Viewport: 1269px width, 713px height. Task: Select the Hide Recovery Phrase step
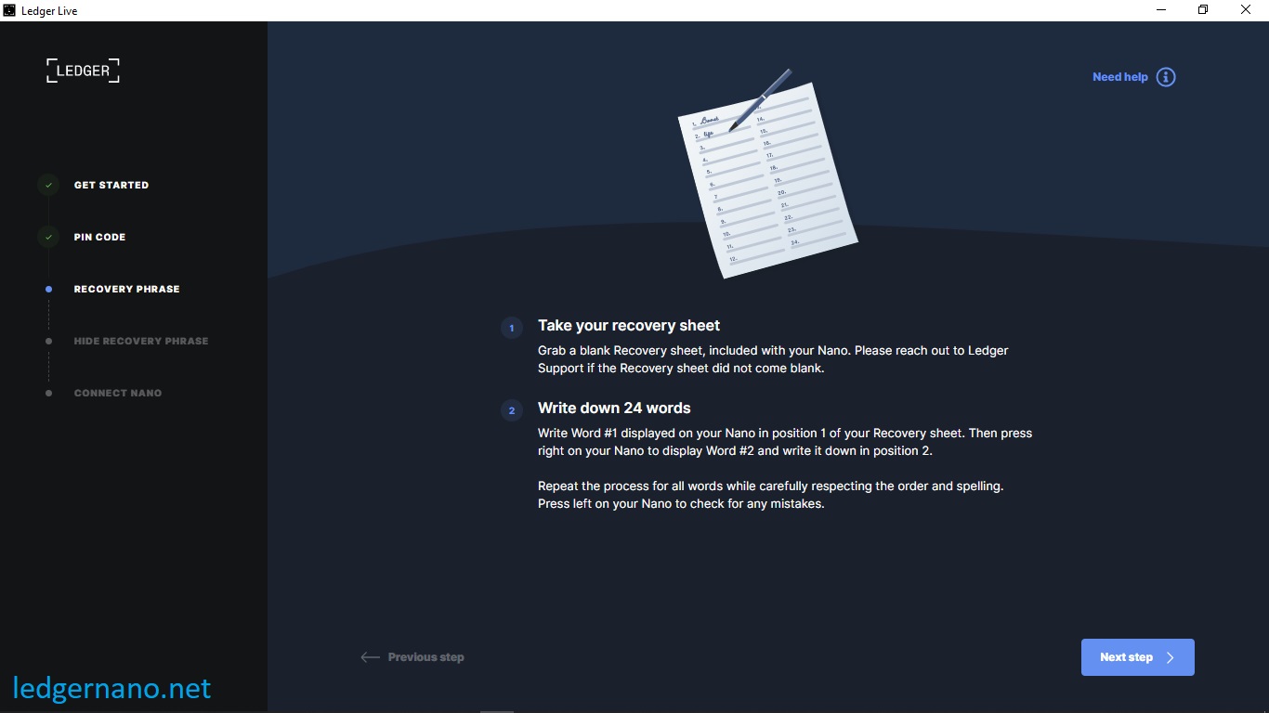pos(141,341)
